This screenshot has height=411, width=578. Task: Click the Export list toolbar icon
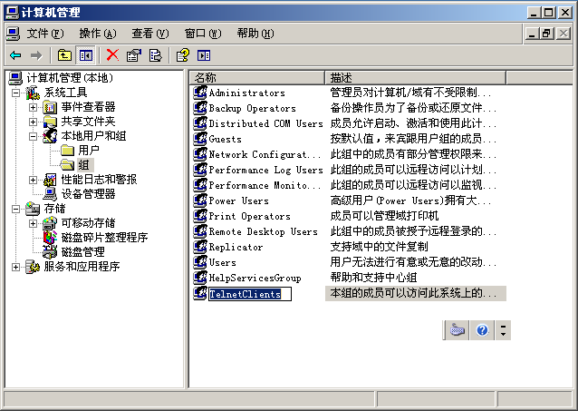pos(155,55)
